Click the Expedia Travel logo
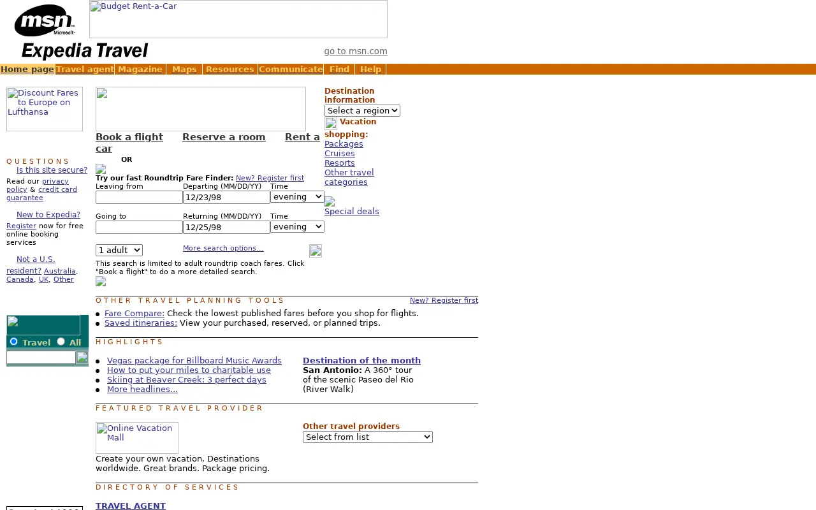 coord(85,51)
